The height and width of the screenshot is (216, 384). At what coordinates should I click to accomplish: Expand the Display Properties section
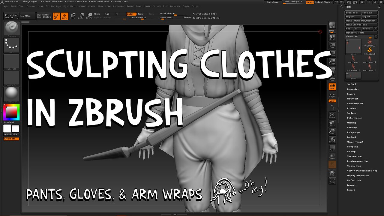click(358, 175)
